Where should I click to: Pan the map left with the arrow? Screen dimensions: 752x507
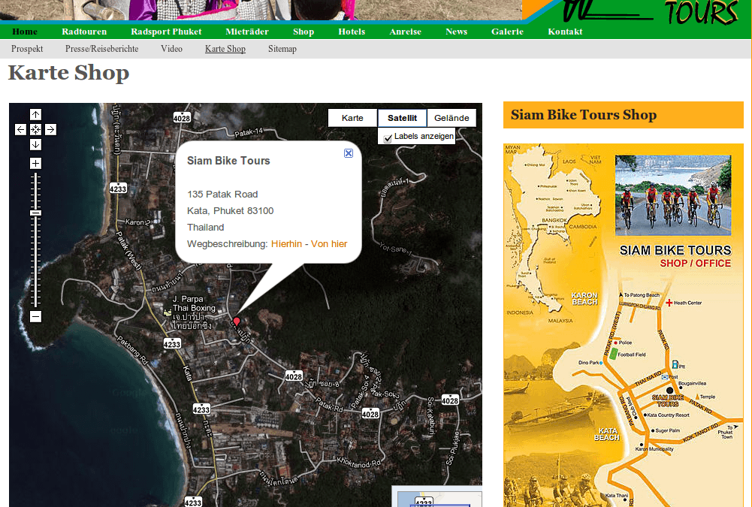point(20,129)
